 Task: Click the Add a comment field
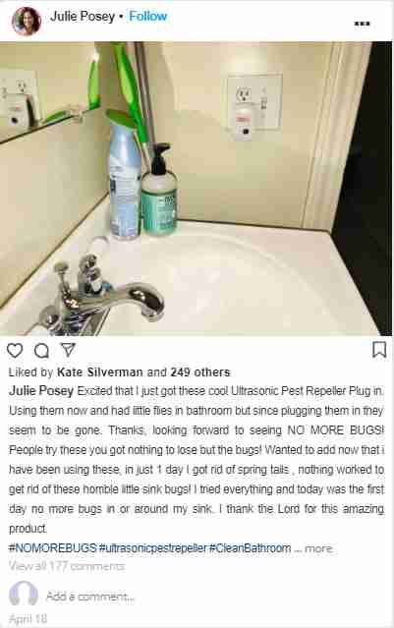click(x=90, y=597)
